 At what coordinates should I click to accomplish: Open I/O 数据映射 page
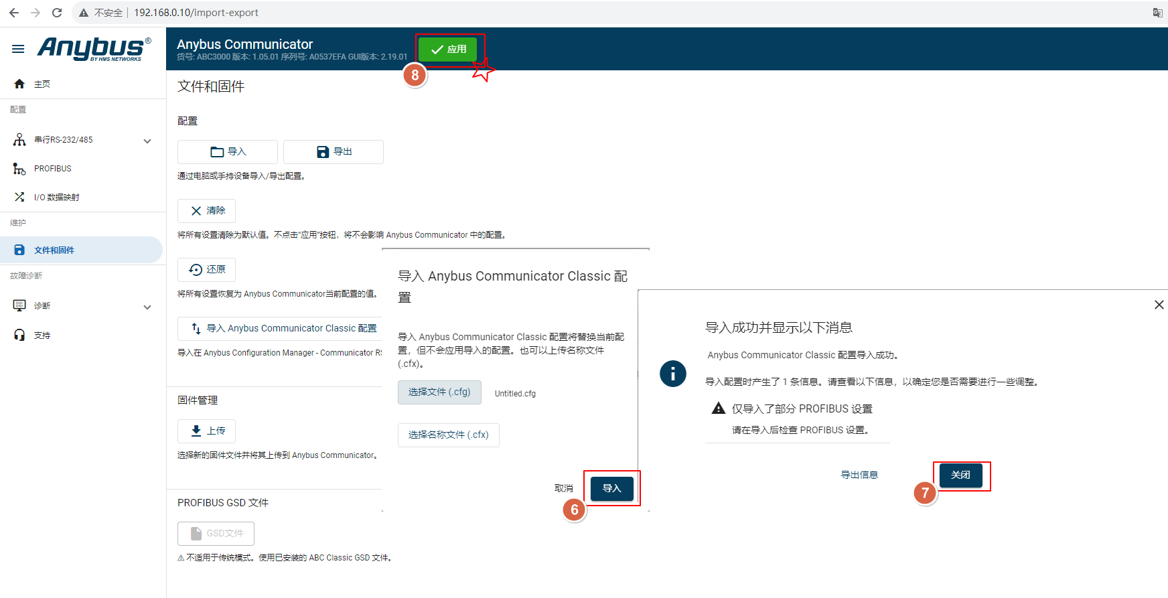(57, 198)
